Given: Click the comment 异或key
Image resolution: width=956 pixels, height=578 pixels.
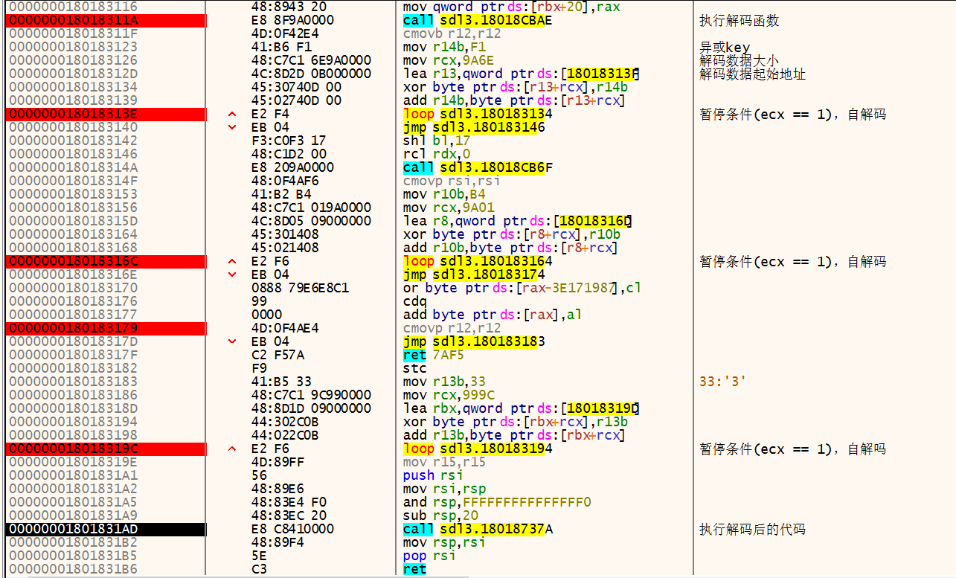Looking at the screenshot, I should pyautogui.click(x=725, y=48).
